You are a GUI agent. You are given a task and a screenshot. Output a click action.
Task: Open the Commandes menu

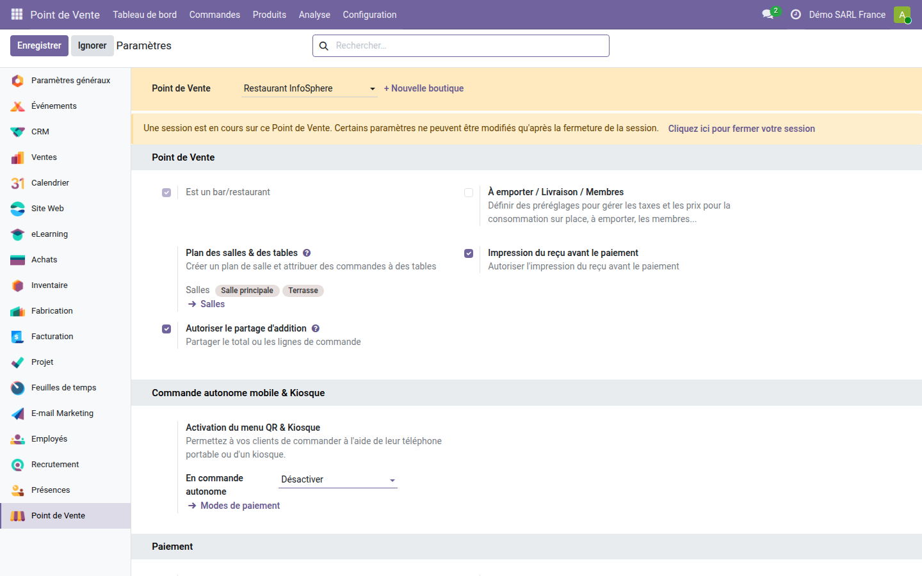(214, 15)
